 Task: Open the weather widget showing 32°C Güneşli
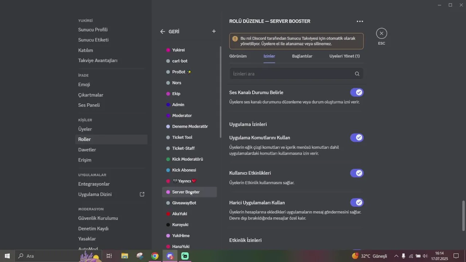click(369, 256)
